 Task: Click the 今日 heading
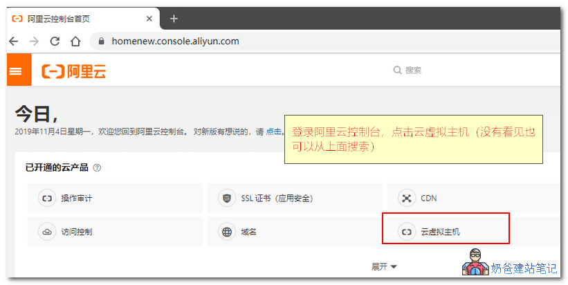click(36, 113)
